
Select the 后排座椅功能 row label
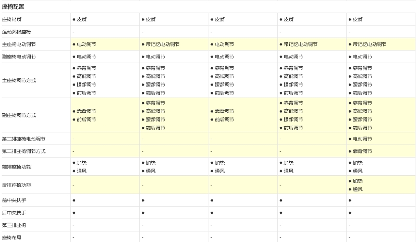point(17,185)
